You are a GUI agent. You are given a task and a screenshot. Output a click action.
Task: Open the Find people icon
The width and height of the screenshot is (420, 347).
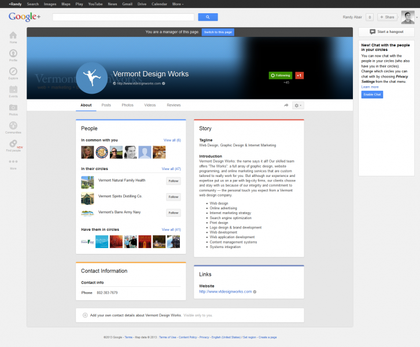click(13, 143)
